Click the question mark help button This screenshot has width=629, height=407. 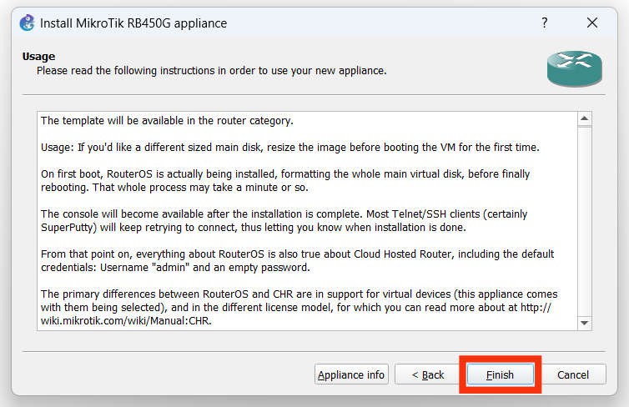coord(545,23)
